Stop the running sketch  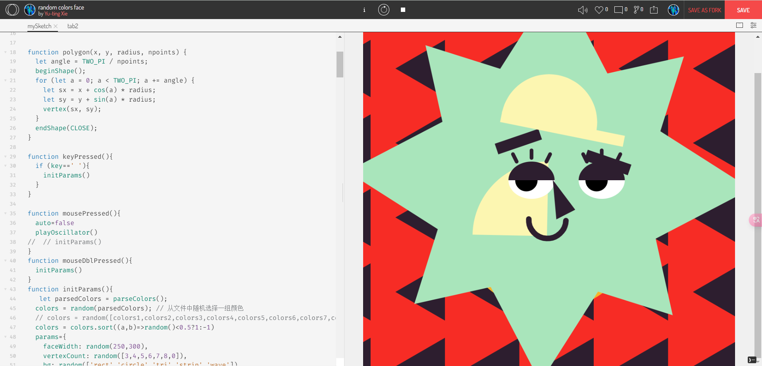pyautogui.click(x=403, y=10)
